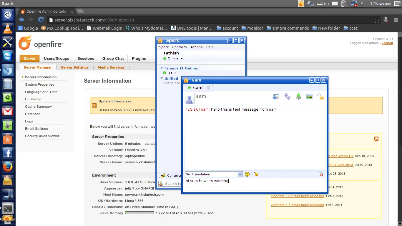The width and height of the screenshot is (402, 226).
Task: Open the Contacts menu in Spark
Action: 180,47
